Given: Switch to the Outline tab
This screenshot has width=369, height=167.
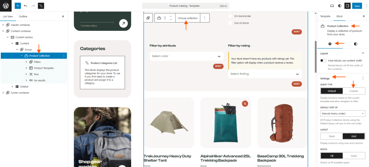Looking at the screenshot, I should (x=23, y=17).
